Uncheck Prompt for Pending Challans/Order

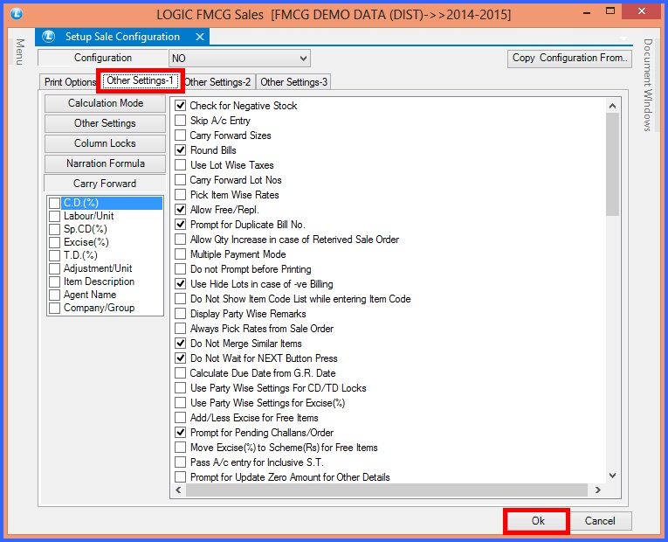(181, 433)
